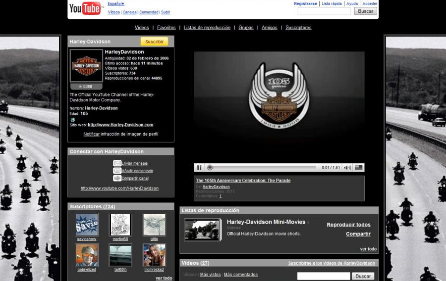Screen dimensions: 446x281
Task: Click Reproducir todos for the playlist
Action: point(348,225)
